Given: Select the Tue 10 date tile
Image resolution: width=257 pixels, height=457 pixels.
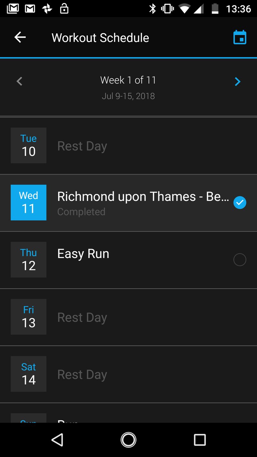Looking at the screenshot, I should (x=29, y=145).
